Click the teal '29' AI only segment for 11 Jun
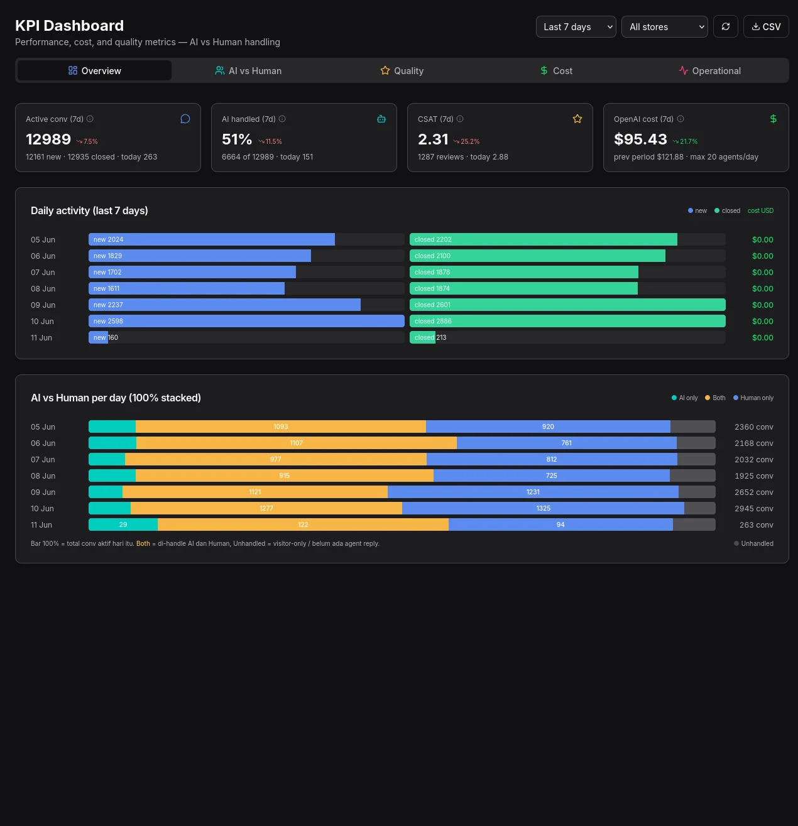The width and height of the screenshot is (798, 826). [123, 524]
